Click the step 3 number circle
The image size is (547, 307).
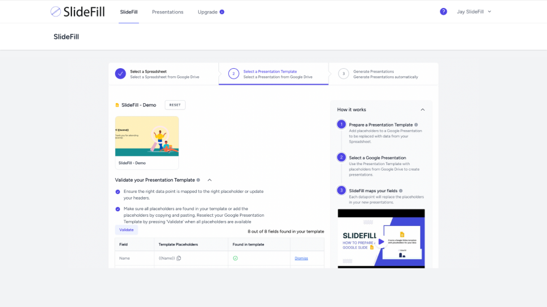pos(343,74)
